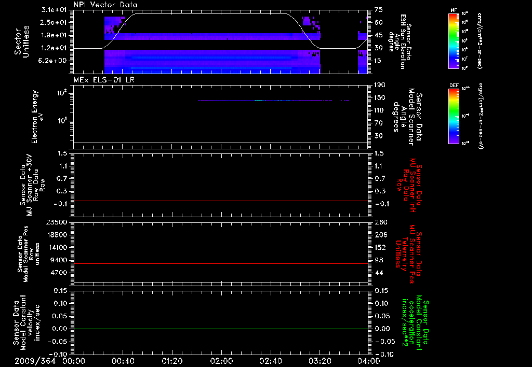Image resolution: width=532 pixels, height=367 pixels.
Task: Click the "18800" scanner position tick value
Action: point(56,235)
